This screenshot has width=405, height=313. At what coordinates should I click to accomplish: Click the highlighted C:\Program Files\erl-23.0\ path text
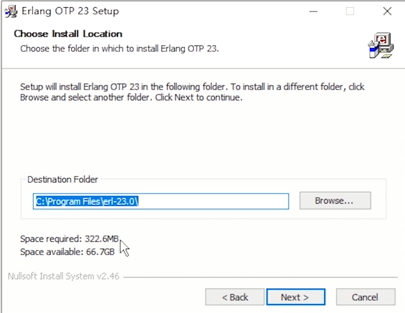(x=87, y=201)
